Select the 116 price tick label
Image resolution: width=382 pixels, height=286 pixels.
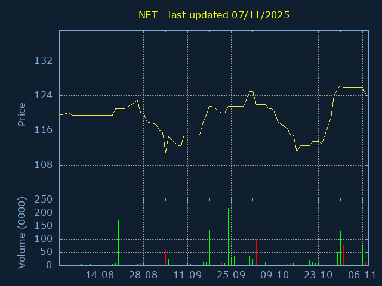pyautogui.click(x=45, y=130)
